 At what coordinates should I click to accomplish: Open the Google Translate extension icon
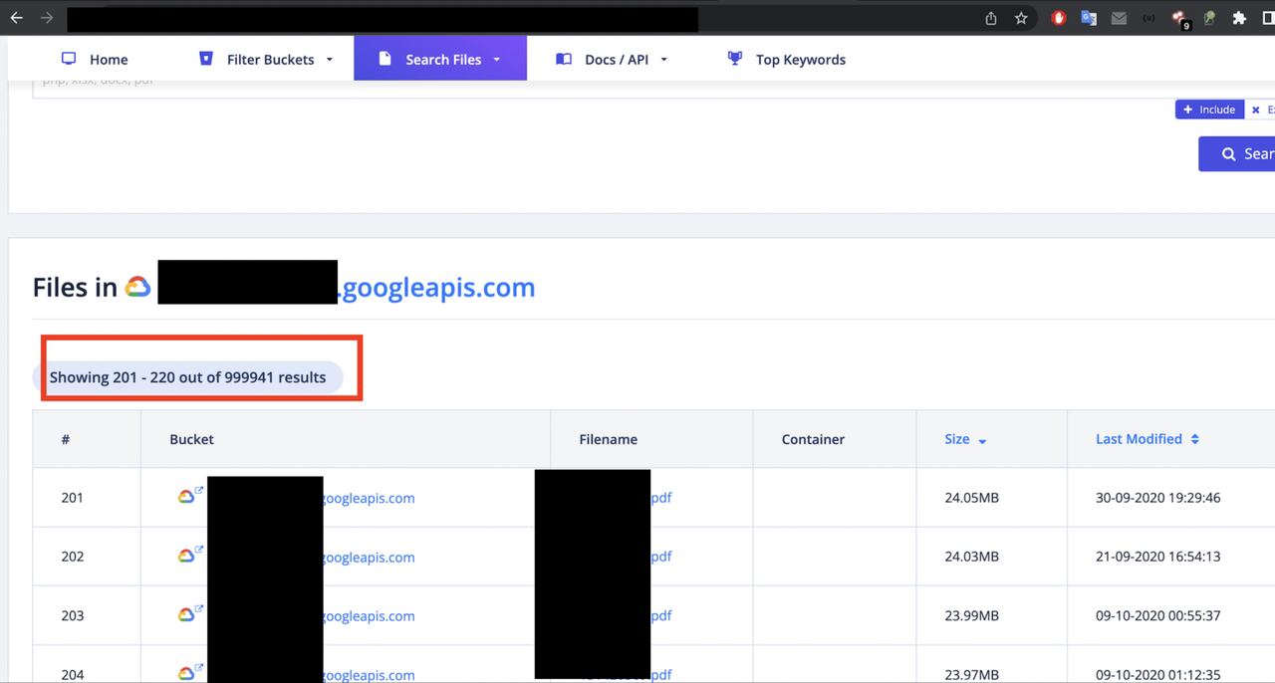tap(1089, 18)
